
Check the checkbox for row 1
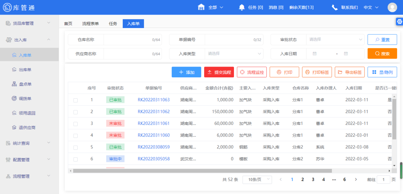click(76, 100)
